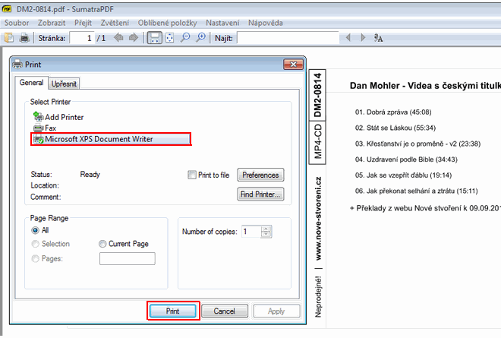The width and height of the screenshot is (501, 338).
Task: Click the Zoom In magnifier icon
Action: [x=200, y=38]
